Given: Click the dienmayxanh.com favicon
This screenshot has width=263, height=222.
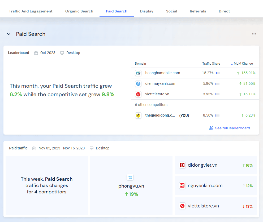Looking at the screenshot, I should click(x=138, y=83).
